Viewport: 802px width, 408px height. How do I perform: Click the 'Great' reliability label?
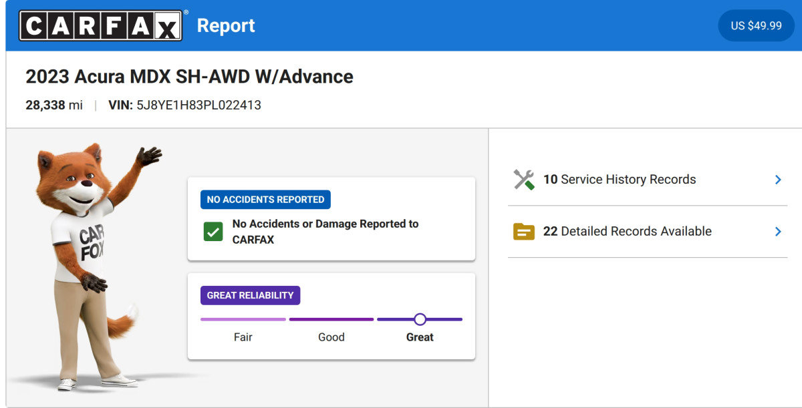420,337
